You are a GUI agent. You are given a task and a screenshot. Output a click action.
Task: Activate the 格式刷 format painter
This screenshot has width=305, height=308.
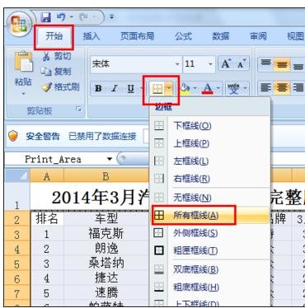pyautogui.click(x=60, y=87)
